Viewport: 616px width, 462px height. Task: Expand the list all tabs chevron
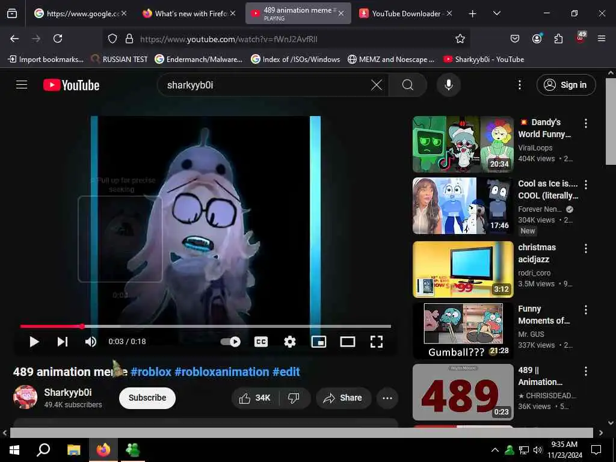pos(496,13)
